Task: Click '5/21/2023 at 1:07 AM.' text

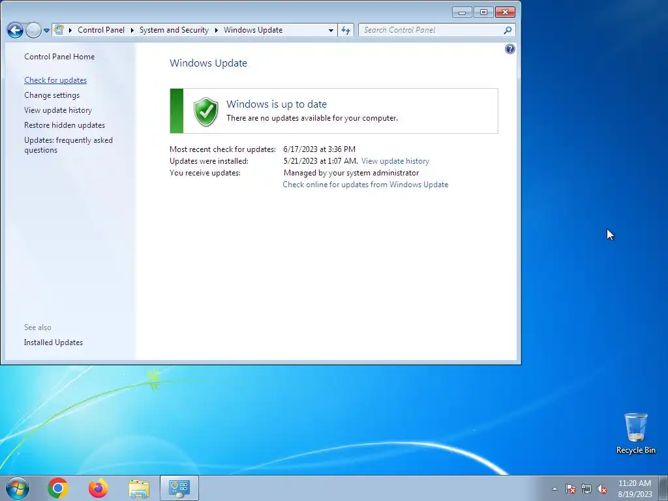Action: (x=321, y=161)
